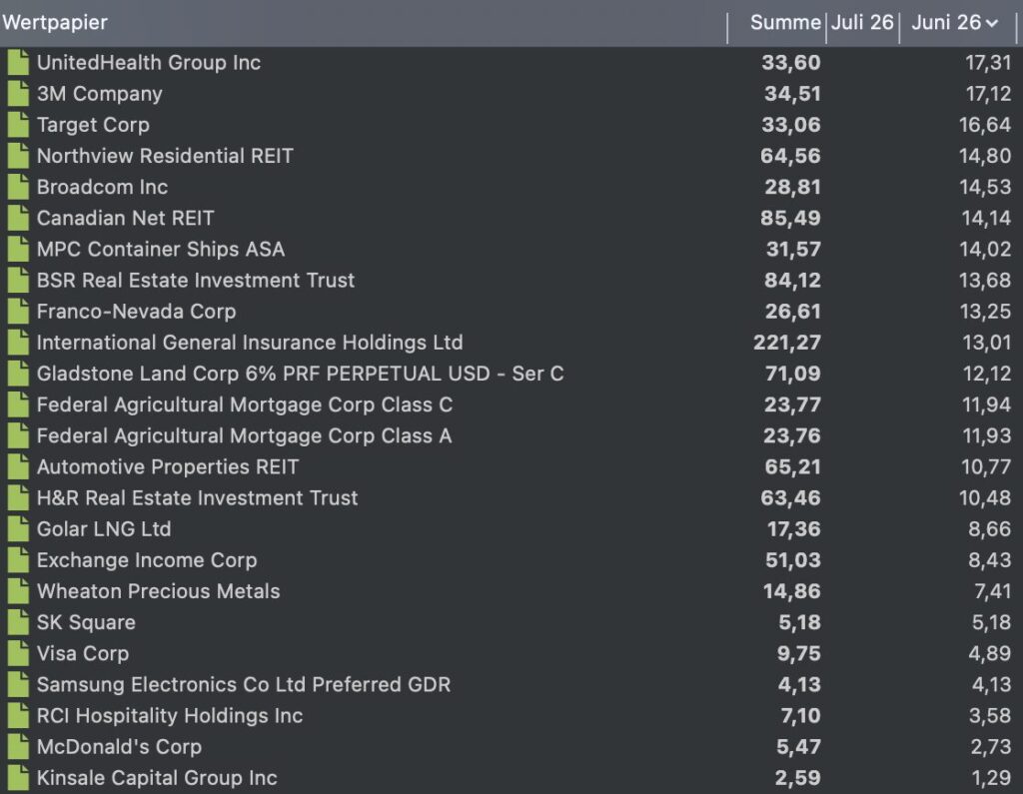Click the green icon beside Broadcom Inc

18,187
